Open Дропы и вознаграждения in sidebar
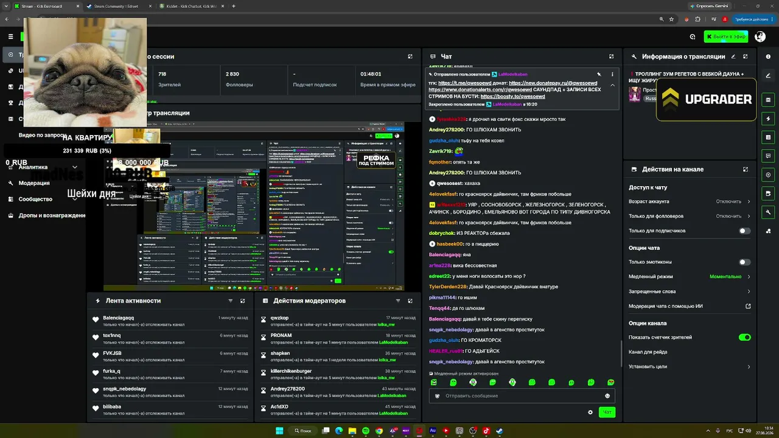779x438 pixels. [x=52, y=215]
